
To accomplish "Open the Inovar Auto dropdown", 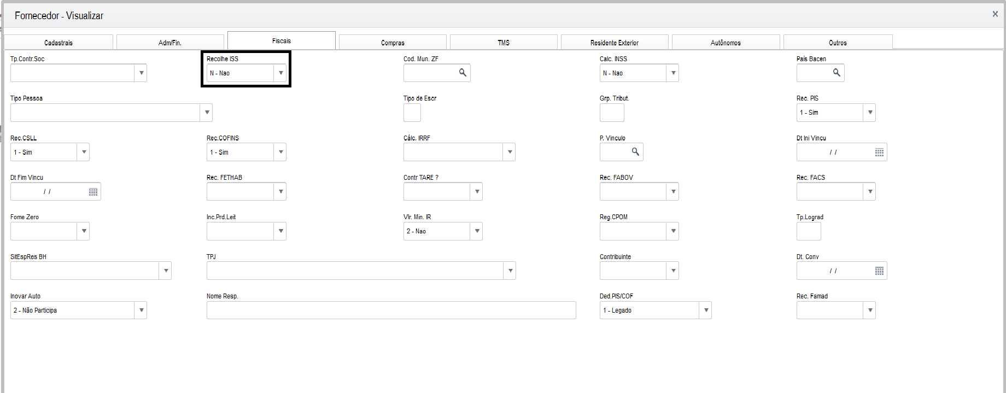I will [141, 310].
